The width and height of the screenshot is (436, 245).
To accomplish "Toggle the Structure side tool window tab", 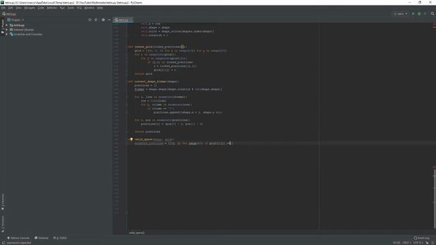I will tap(3, 224).
